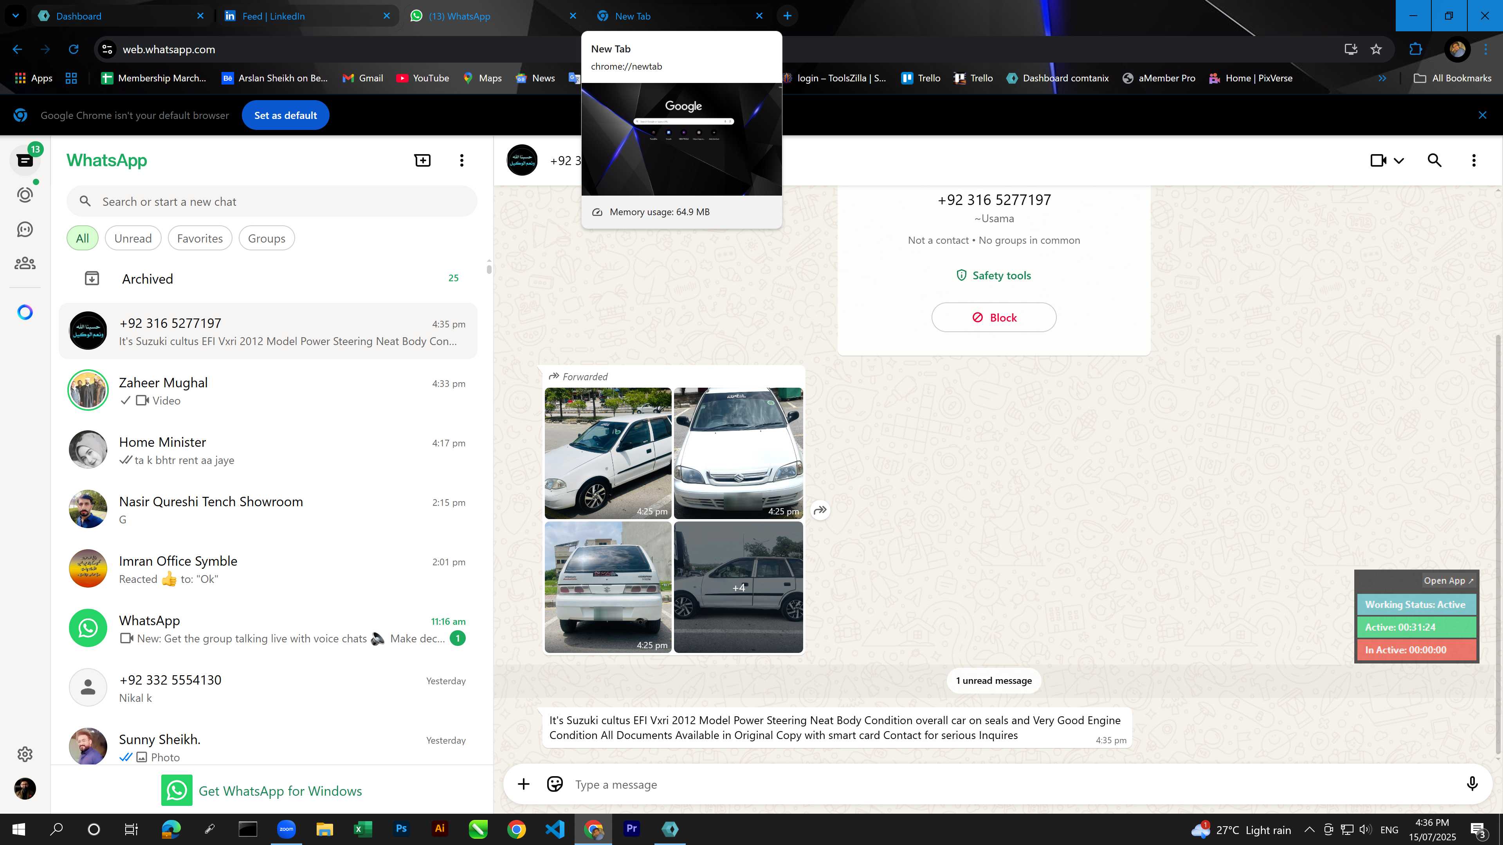Filter chats by Favorites

coord(200,239)
